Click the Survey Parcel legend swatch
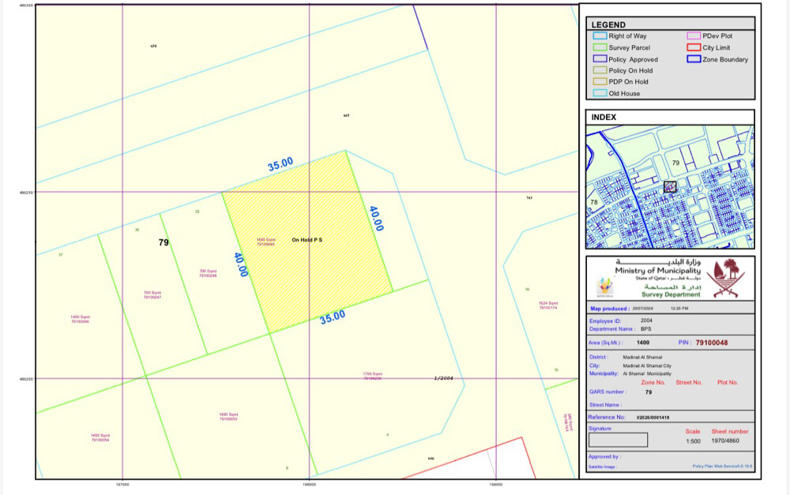This screenshot has height=495, width=790. (600, 47)
